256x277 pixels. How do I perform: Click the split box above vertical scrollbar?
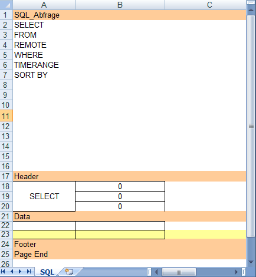coord(251,2)
